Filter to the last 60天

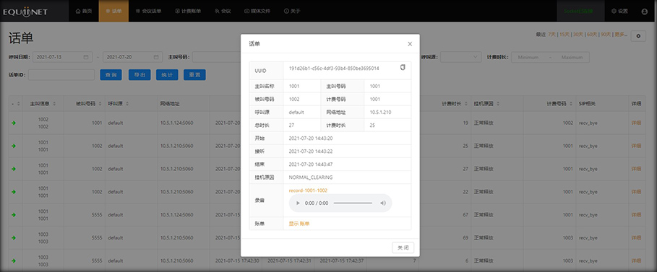click(592, 35)
